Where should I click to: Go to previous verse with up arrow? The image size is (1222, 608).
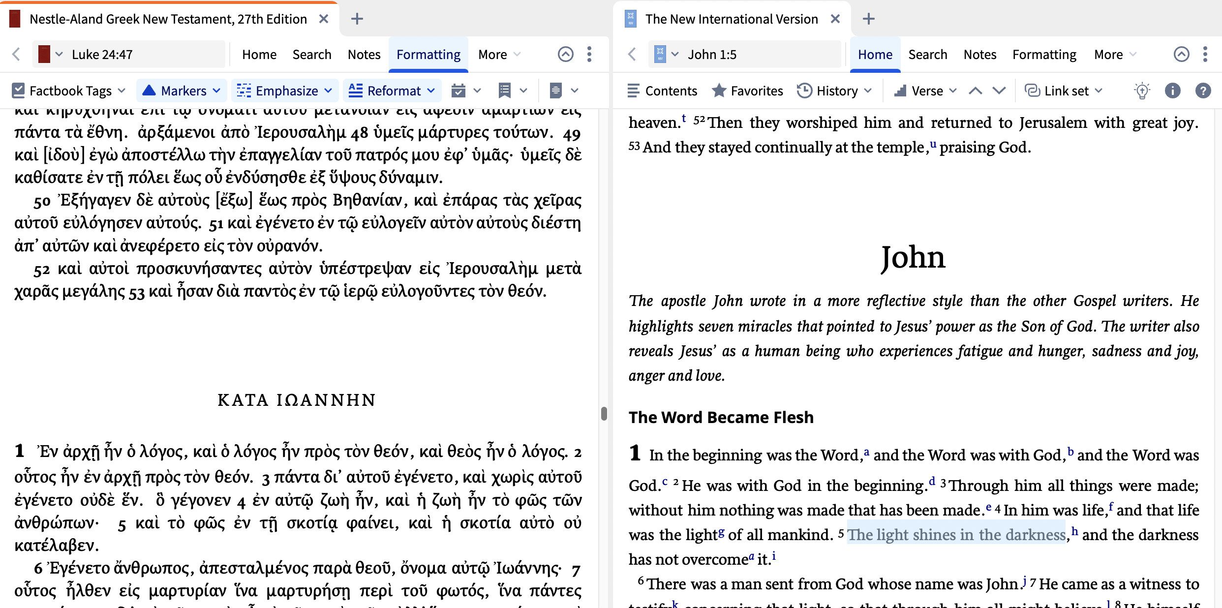click(976, 91)
